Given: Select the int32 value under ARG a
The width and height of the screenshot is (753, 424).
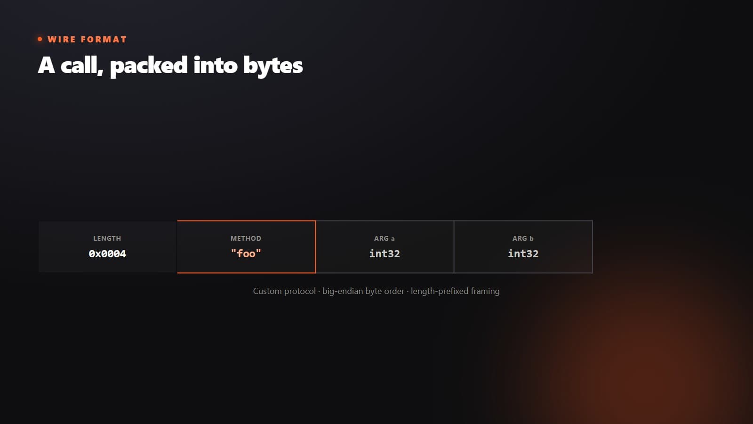Looking at the screenshot, I should coord(385,253).
